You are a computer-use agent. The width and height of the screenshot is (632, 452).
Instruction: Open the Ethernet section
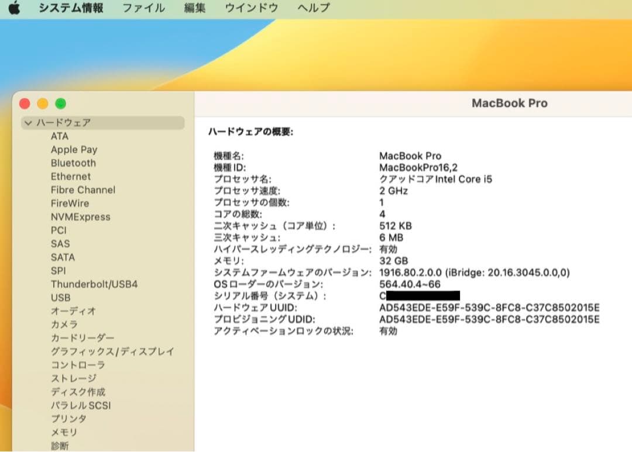click(71, 176)
